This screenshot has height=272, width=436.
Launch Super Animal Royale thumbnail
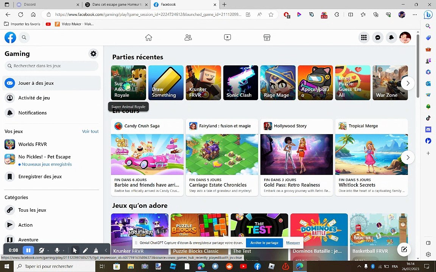pos(128,83)
